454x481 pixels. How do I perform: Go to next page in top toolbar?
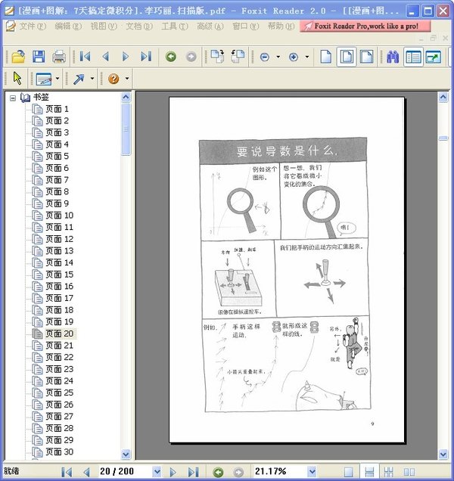126,57
